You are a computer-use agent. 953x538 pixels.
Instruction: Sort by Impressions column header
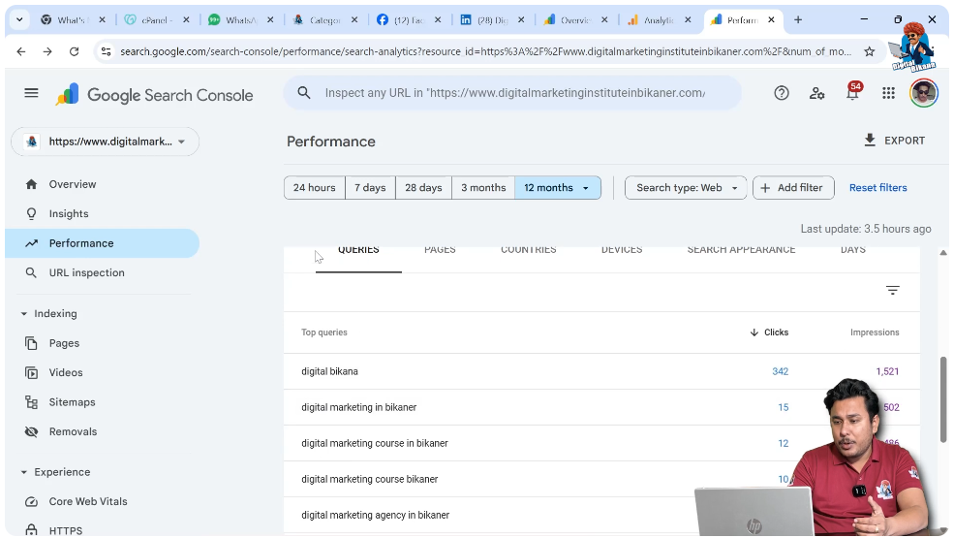874,332
